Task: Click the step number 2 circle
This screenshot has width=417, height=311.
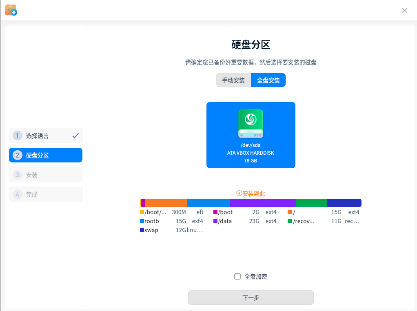Action: tap(17, 155)
